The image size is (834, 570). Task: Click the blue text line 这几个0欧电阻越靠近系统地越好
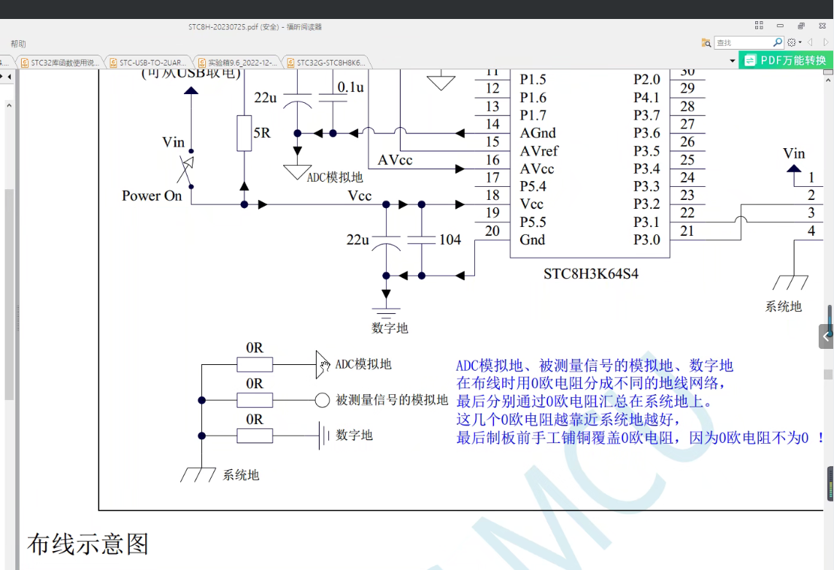click(568, 420)
